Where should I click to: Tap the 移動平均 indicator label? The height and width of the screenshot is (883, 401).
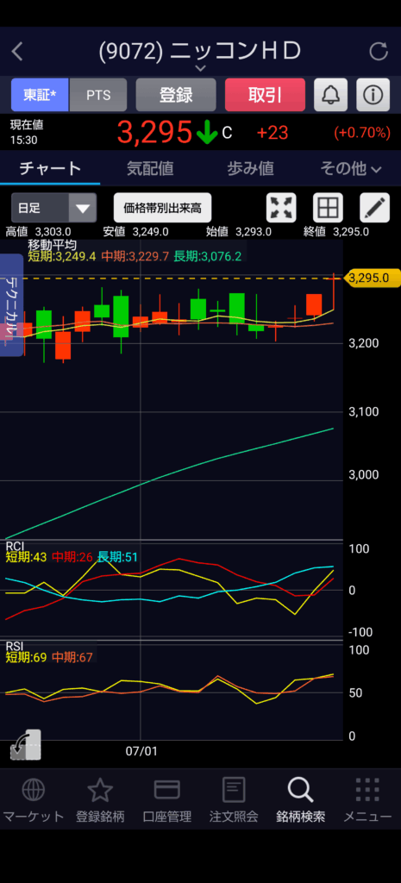53,245
